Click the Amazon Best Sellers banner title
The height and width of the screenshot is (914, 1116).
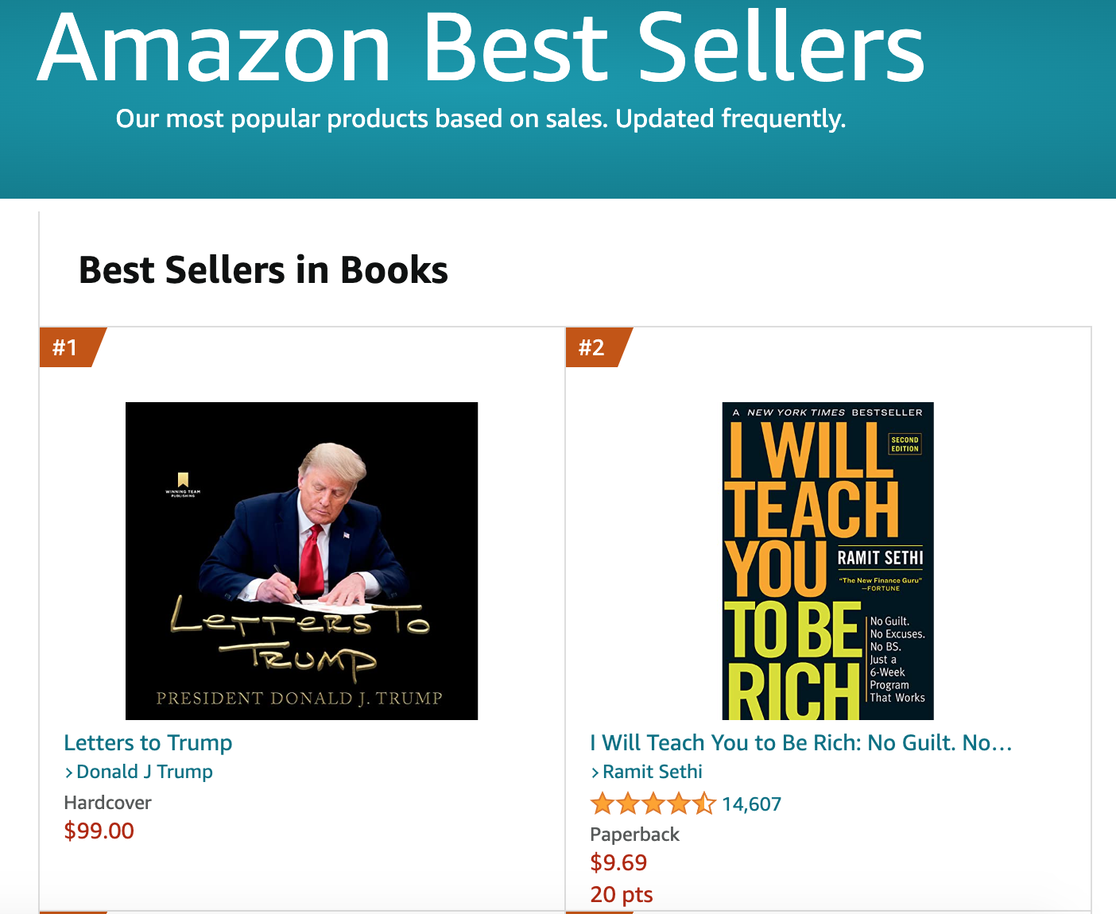pyautogui.click(x=481, y=48)
